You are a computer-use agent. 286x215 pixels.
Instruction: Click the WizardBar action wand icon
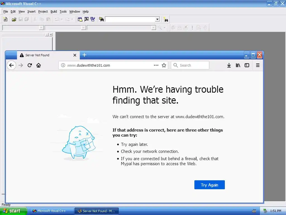click(160, 28)
